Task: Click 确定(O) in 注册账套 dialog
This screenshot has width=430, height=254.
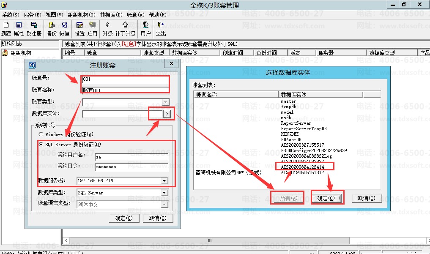Action: [x=124, y=218]
